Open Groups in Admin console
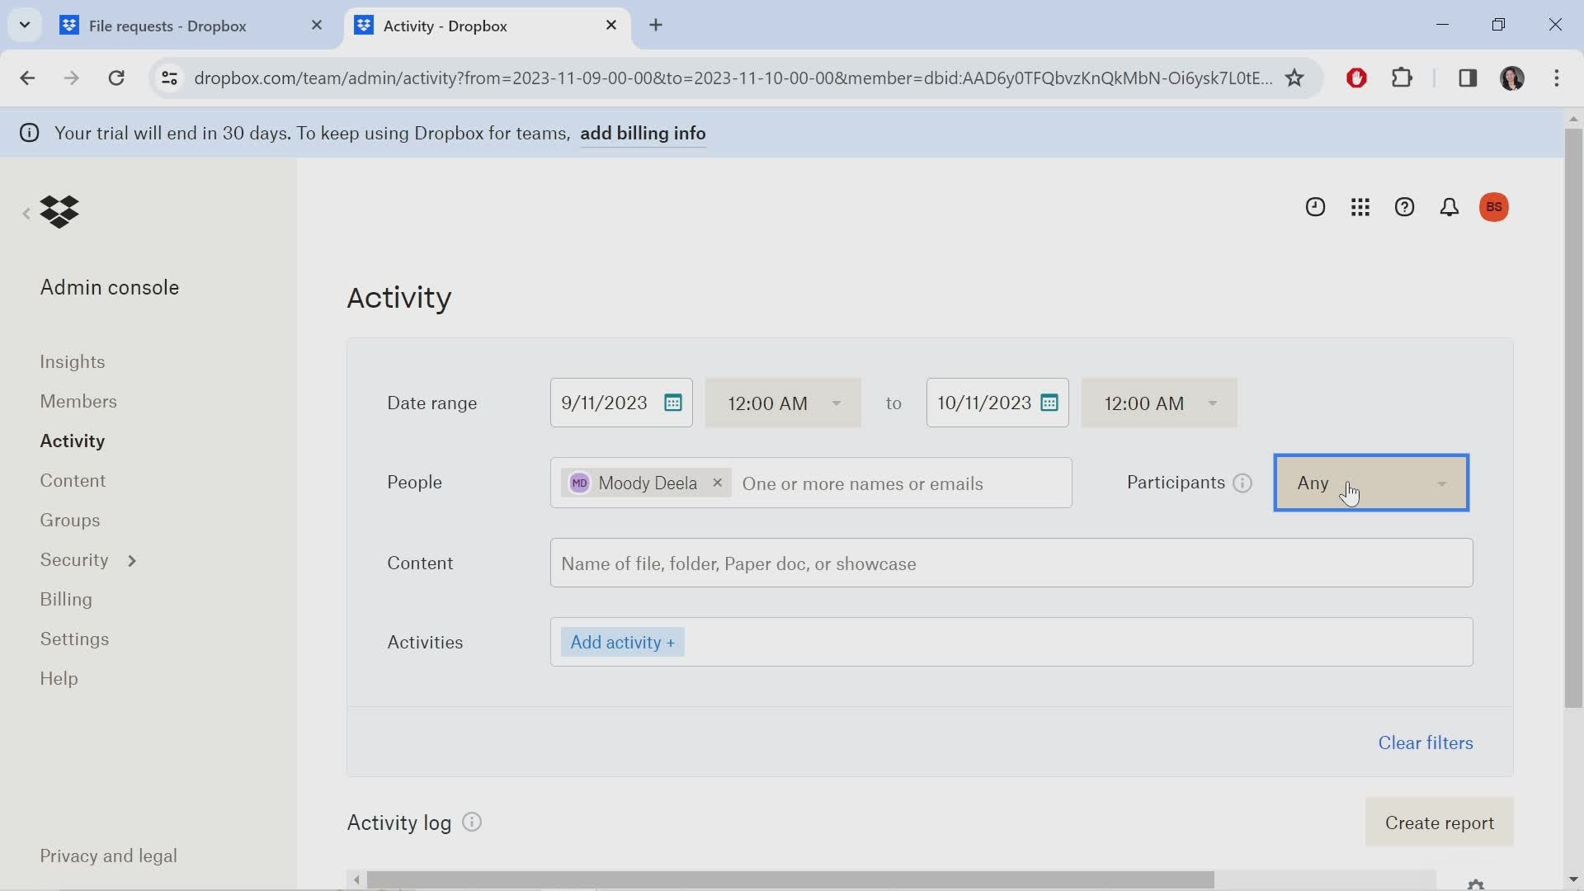This screenshot has height=891, width=1584. click(70, 521)
